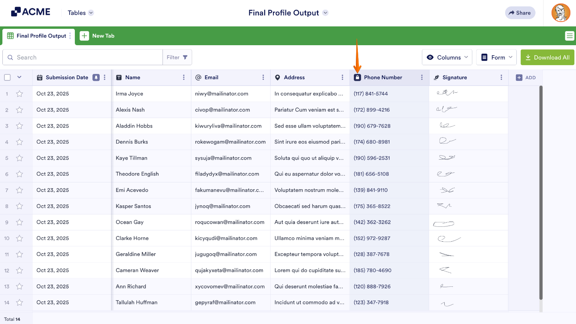Click the pen icon on Signature column header
Screen dimensions: 576x324
[436, 77]
